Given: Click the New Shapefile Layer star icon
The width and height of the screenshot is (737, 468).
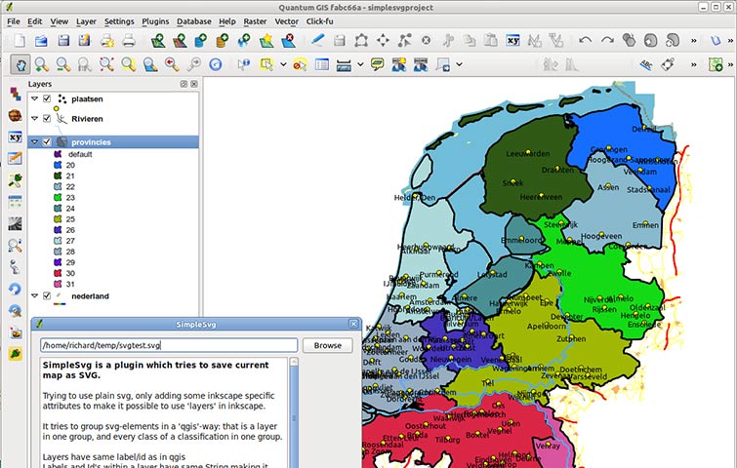Looking at the screenshot, I should 266,41.
